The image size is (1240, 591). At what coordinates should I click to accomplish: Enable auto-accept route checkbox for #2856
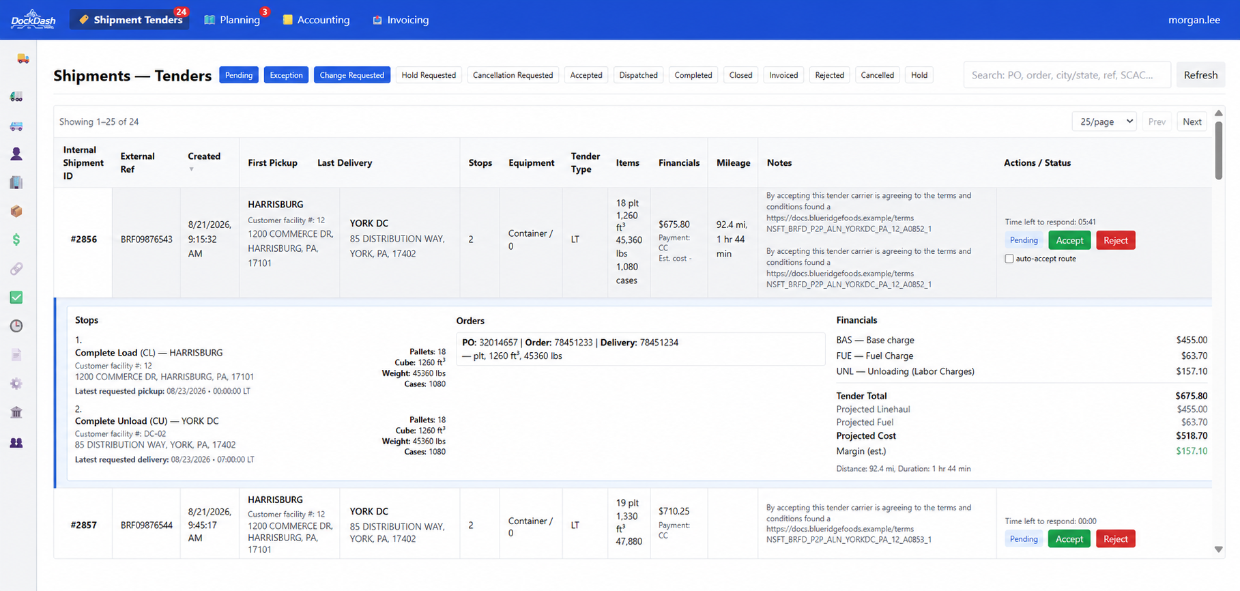[x=1009, y=259]
